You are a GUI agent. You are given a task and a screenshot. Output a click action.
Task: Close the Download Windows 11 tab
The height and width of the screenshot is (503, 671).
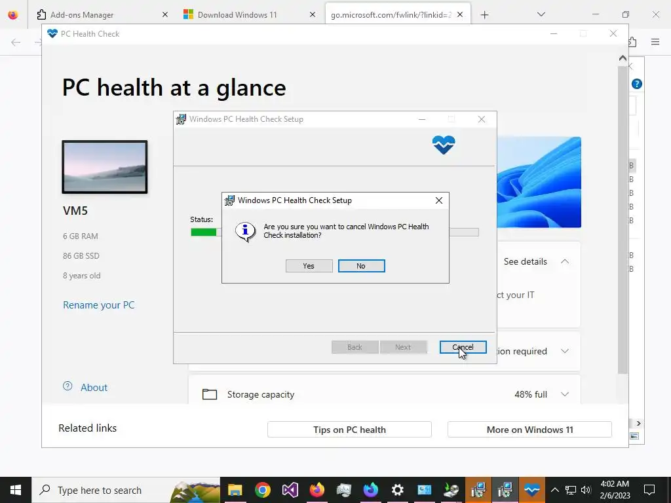tap(313, 14)
